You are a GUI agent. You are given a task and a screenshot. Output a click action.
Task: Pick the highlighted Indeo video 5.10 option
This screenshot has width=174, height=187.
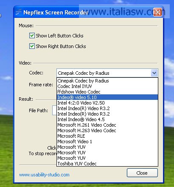click(x=107, y=97)
